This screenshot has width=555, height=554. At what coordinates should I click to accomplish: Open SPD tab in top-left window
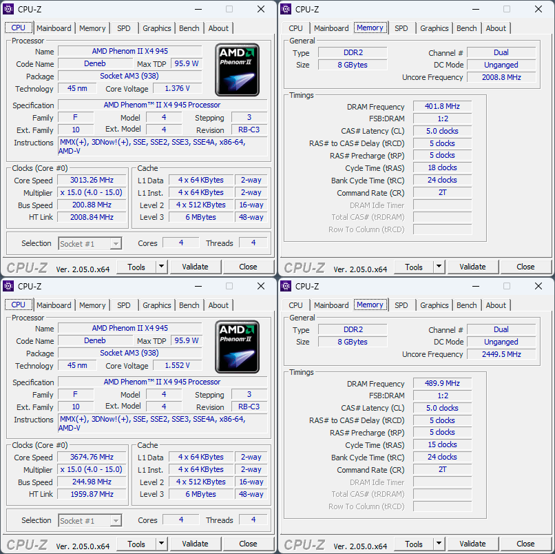[124, 28]
